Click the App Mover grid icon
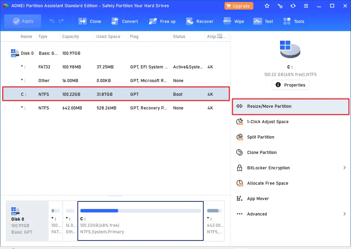351x249 pixels. click(x=240, y=198)
